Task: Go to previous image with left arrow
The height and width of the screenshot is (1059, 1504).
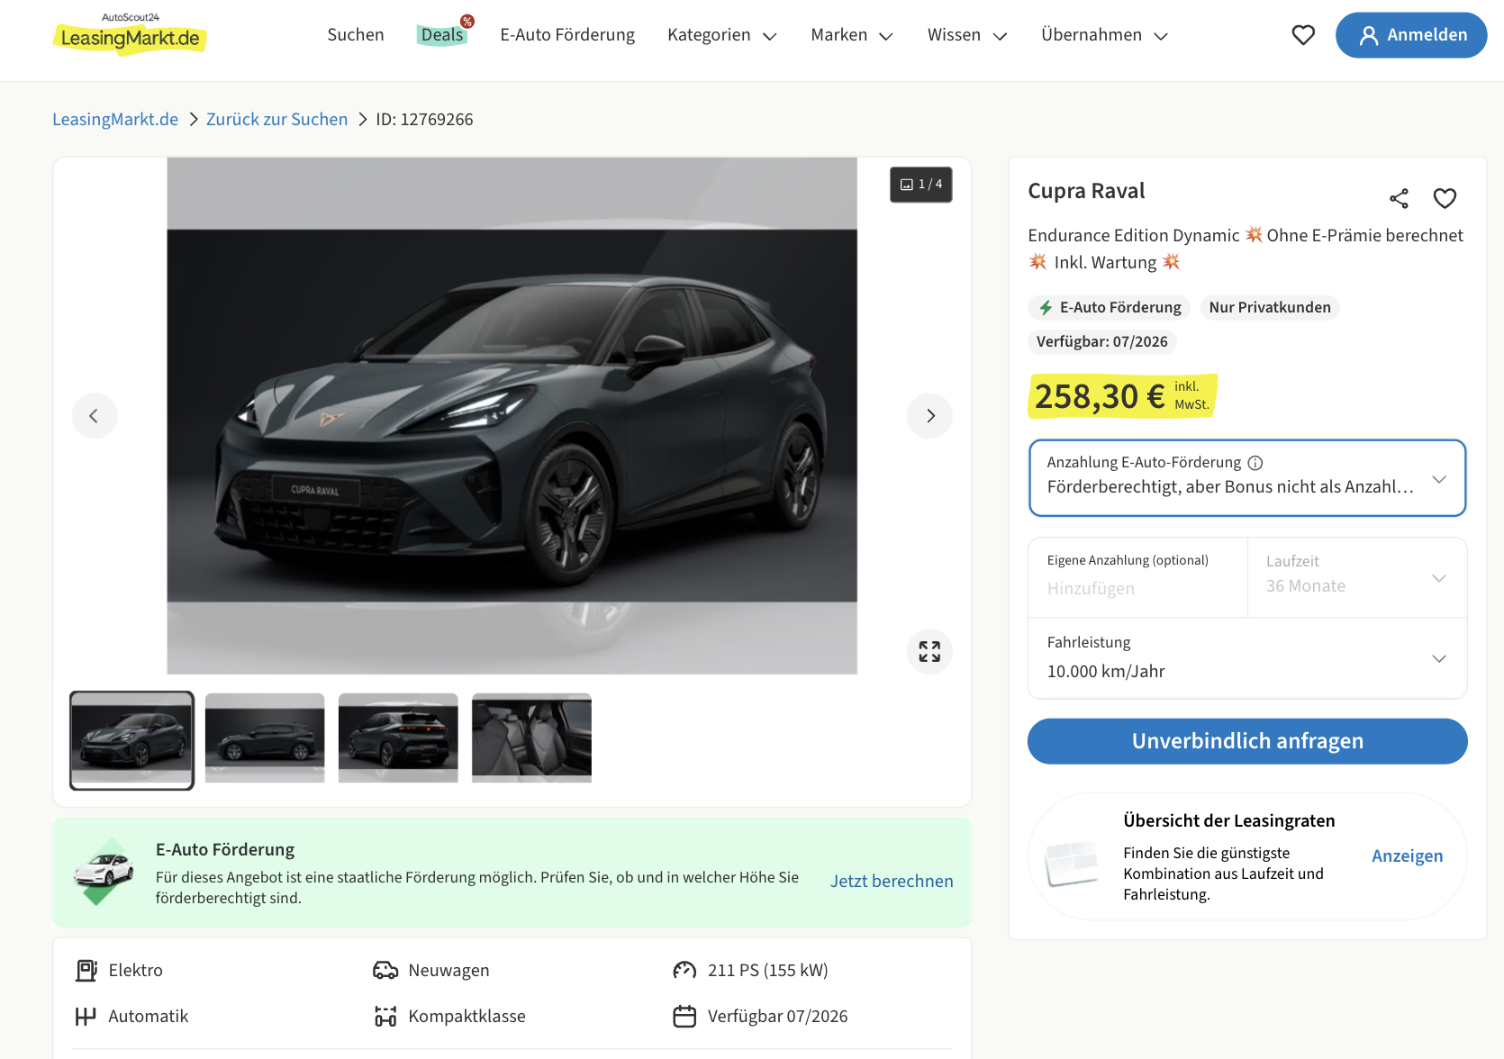Action: pyautogui.click(x=94, y=415)
